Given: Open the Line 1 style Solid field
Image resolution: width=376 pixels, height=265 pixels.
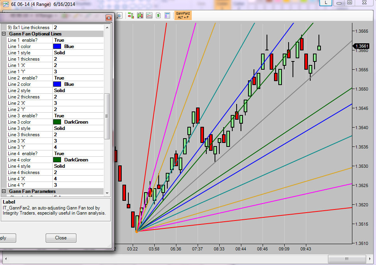Looking at the screenshot, I should (78, 53).
